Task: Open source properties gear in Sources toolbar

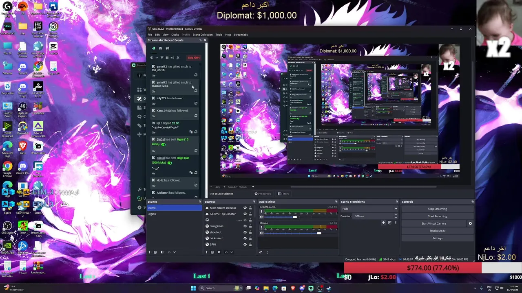Action: 219,252
